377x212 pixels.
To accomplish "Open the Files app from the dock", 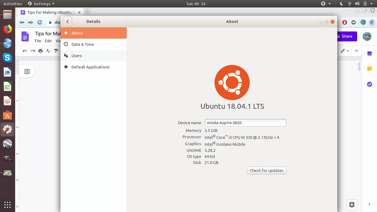I will (x=7, y=15).
